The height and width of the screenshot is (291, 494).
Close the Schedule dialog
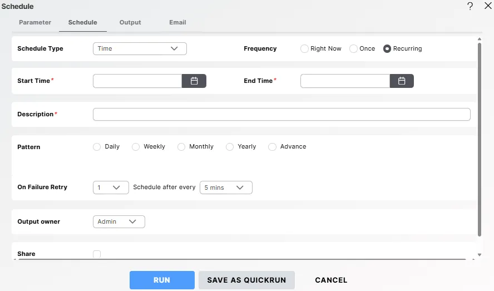point(487,7)
